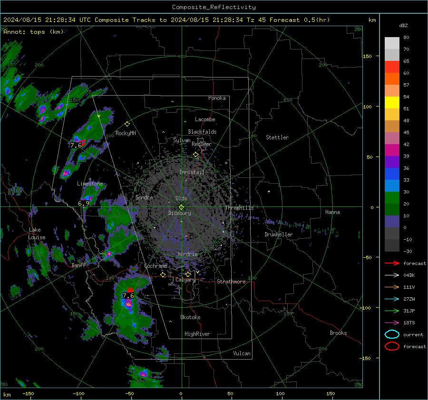
Task: Click the yellow diamond marker below Cochrane
Action: pos(163,274)
